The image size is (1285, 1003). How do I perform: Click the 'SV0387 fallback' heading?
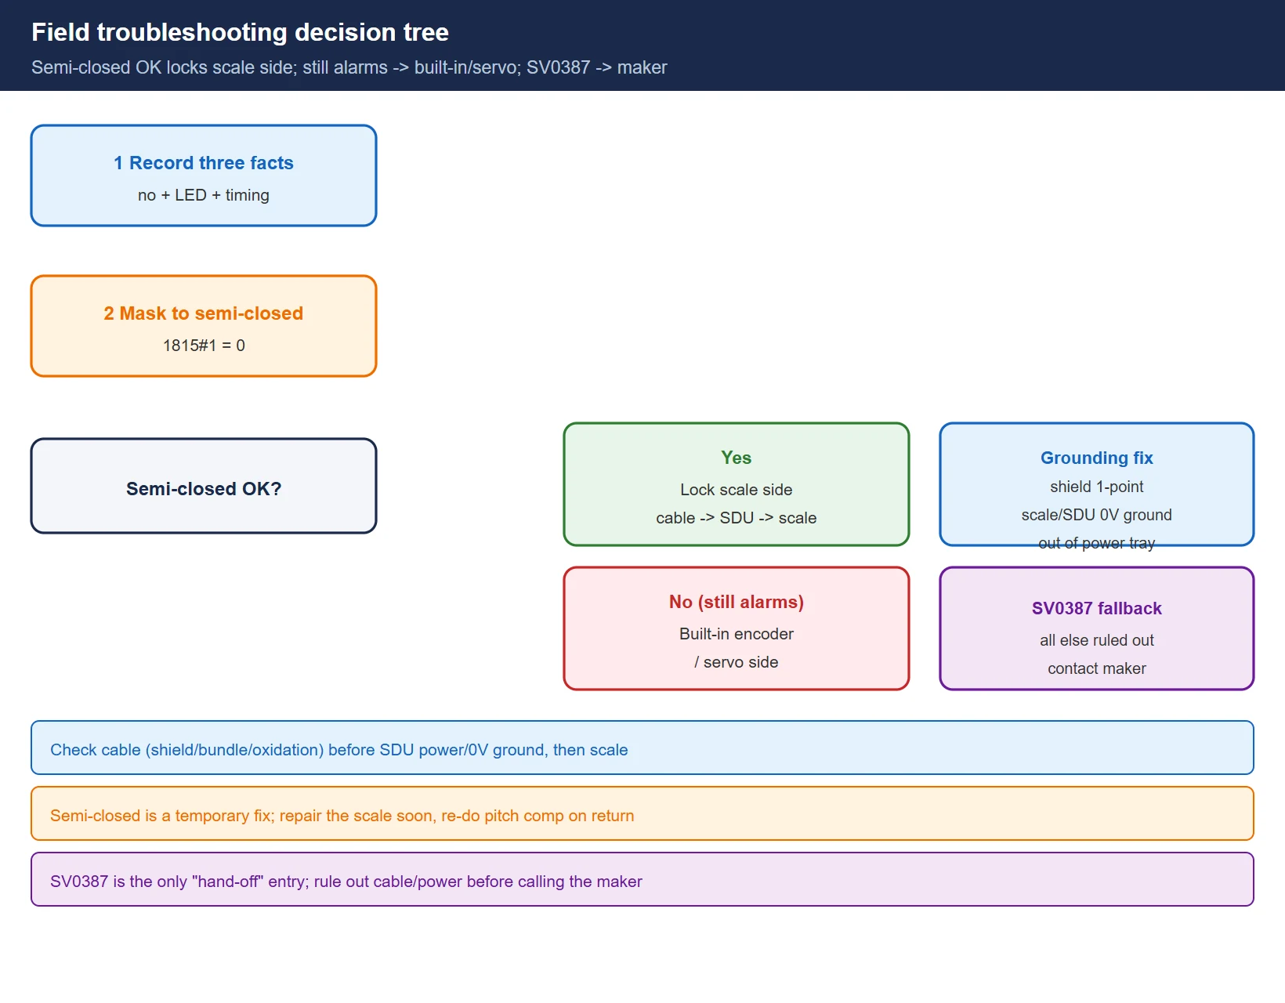[x=1097, y=608]
